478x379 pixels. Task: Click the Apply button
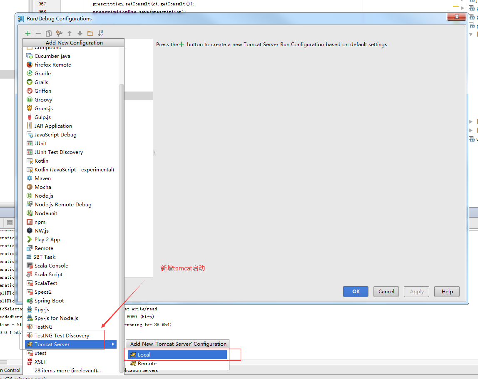[x=416, y=292]
